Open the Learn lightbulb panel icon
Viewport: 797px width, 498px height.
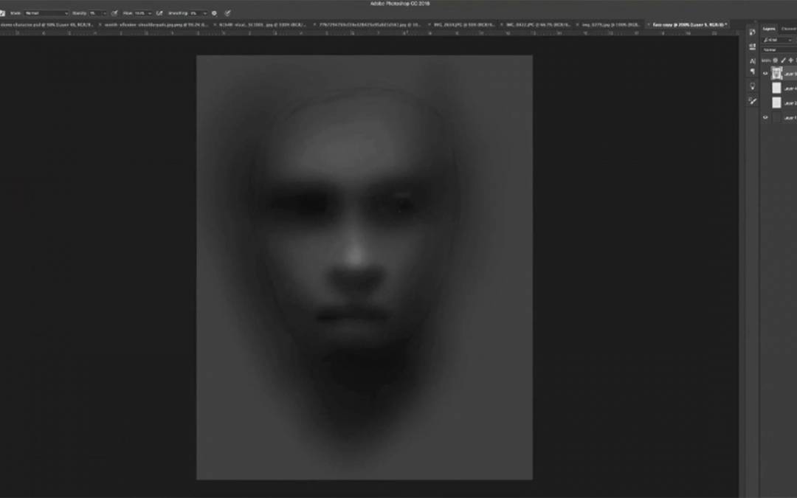tap(752, 86)
